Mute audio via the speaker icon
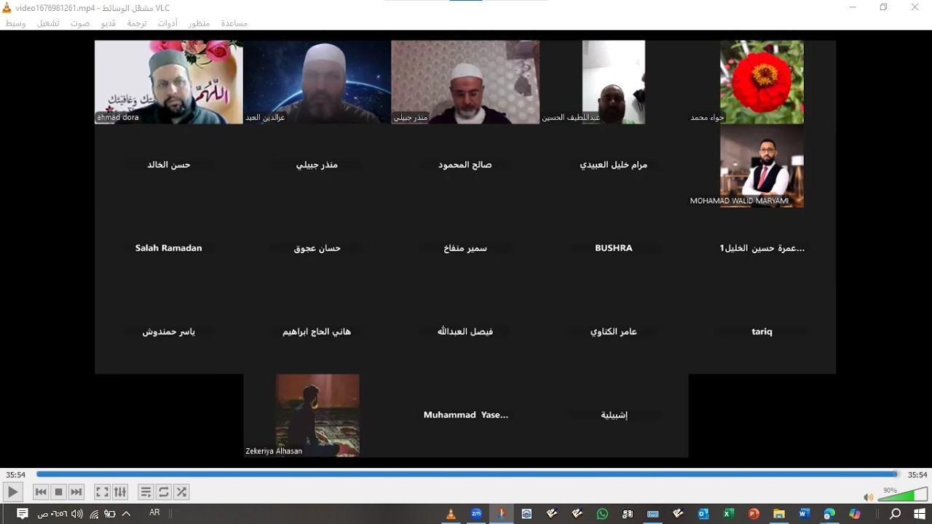The height and width of the screenshot is (524, 932). coord(868,497)
